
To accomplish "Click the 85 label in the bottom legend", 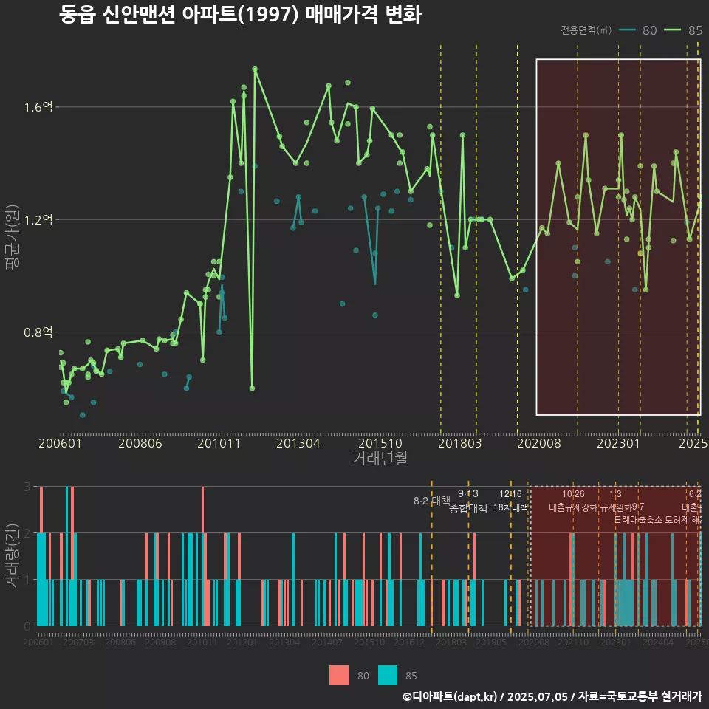I will [x=411, y=676].
